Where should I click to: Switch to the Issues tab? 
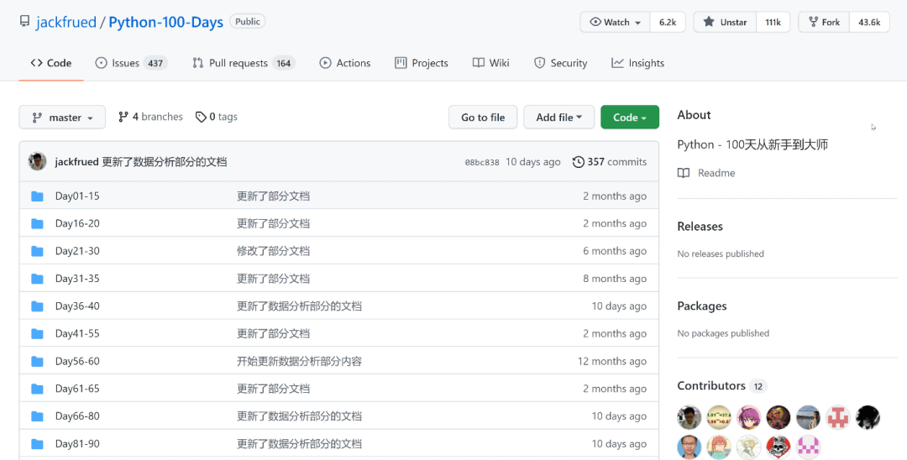[130, 63]
